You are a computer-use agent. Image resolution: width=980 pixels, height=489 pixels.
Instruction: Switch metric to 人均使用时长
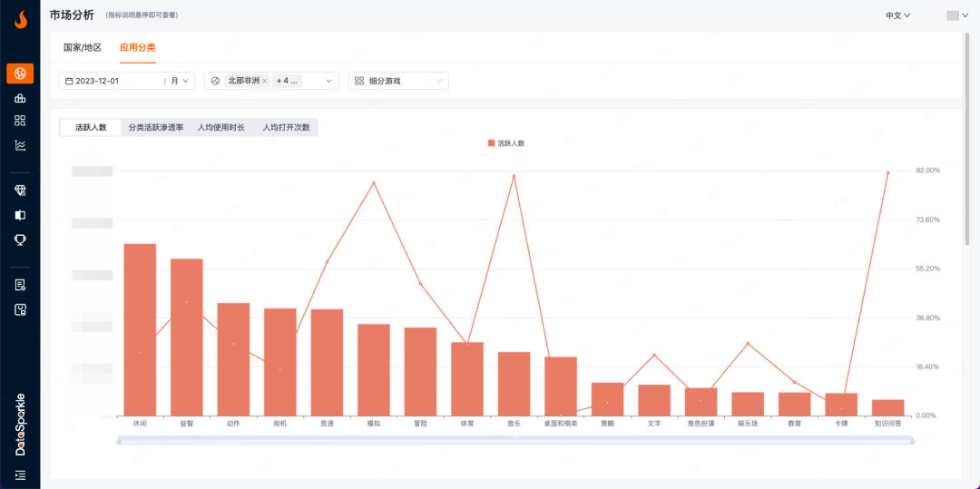click(220, 128)
